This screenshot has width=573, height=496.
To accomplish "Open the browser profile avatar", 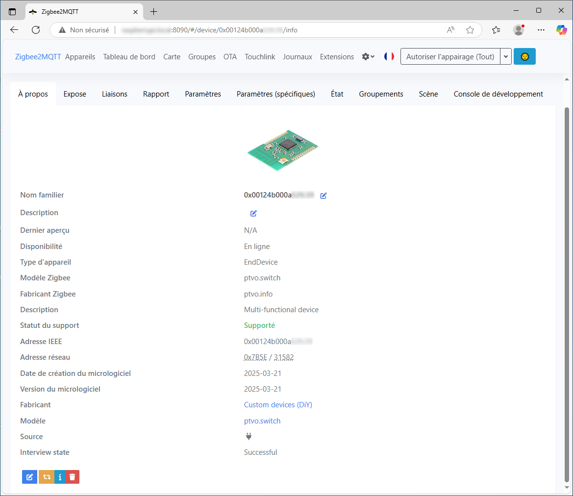I will pyautogui.click(x=519, y=30).
